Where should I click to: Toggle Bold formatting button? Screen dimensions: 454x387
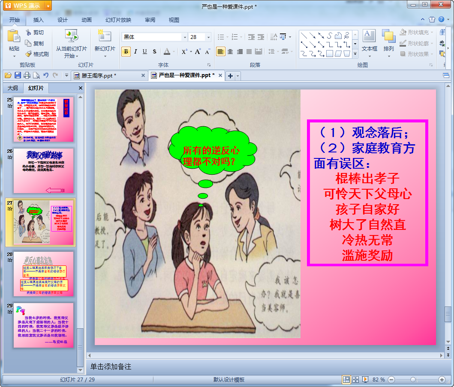pos(126,52)
